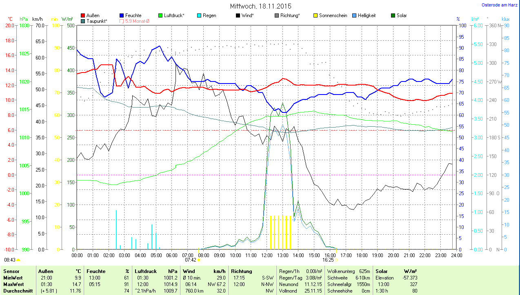
Task: Click the sunset marker at 16:25
Action: (336, 260)
